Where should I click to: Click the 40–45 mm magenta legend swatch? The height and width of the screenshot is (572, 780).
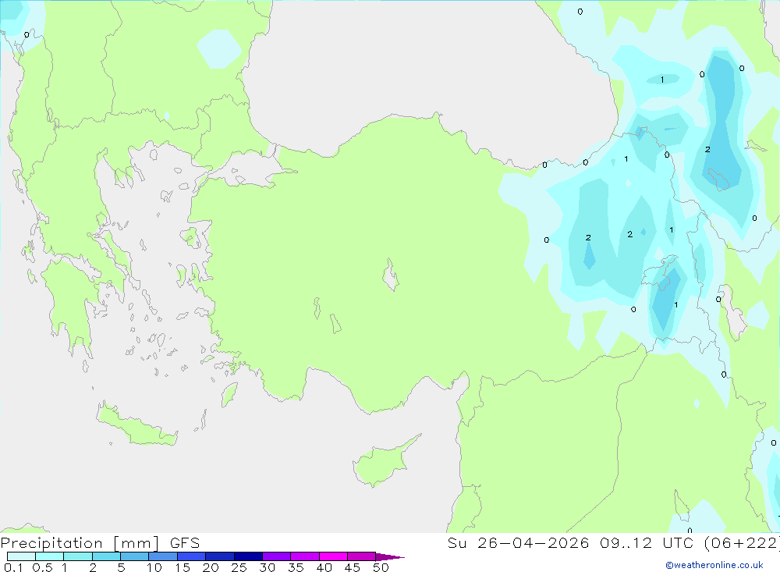(x=333, y=556)
